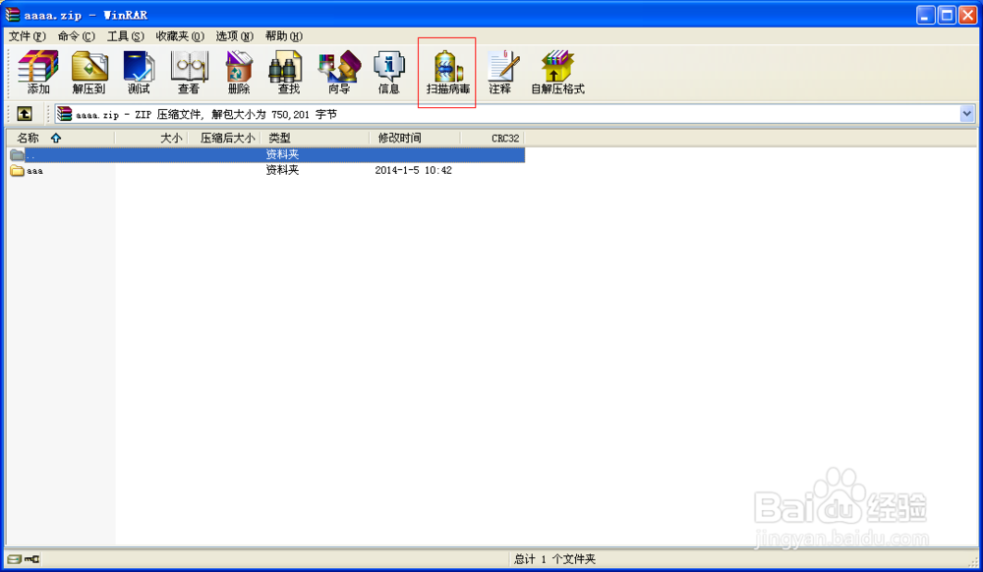
Task: Minimize the WinRAR window
Action: (925, 15)
